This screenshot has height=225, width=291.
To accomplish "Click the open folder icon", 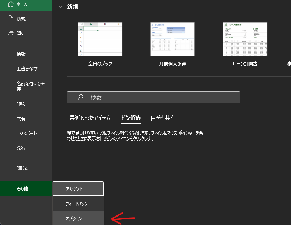I will point(11,33).
